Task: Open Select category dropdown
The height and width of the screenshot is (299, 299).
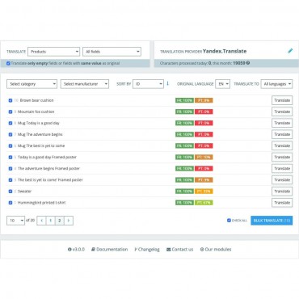Action: coord(32,84)
